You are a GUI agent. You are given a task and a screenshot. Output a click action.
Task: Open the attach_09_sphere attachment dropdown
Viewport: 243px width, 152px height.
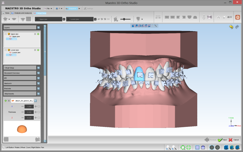click(x=36, y=100)
